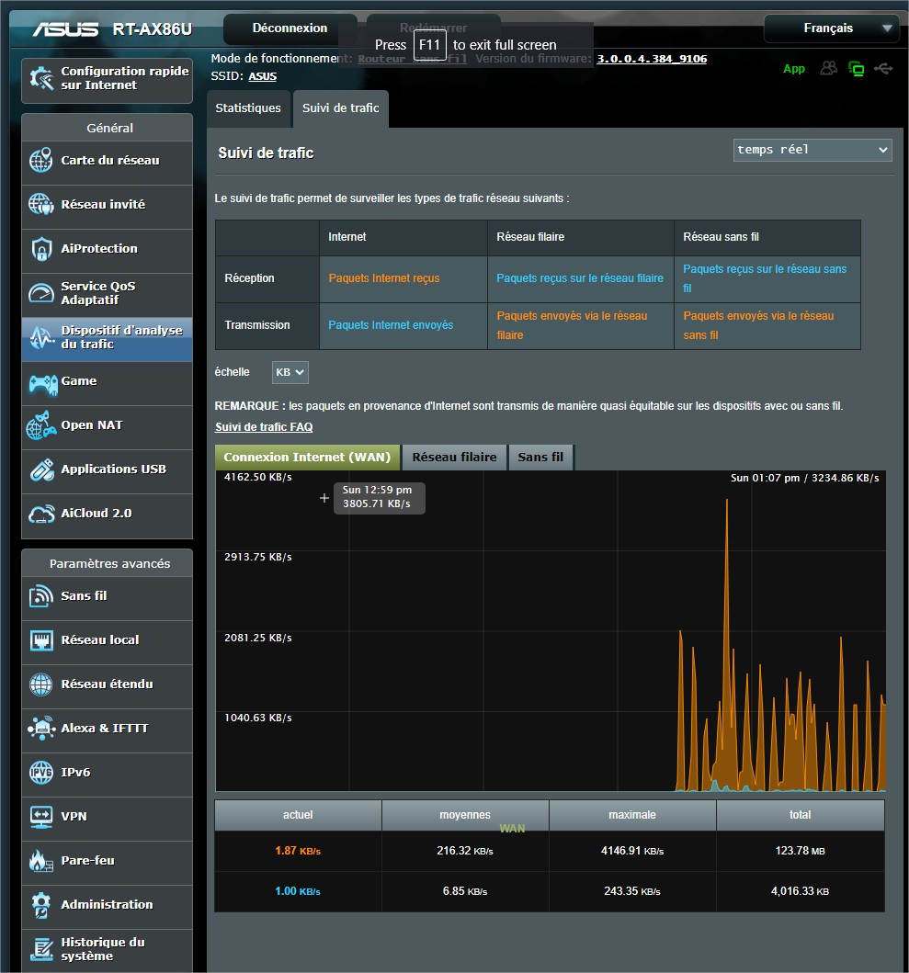The width and height of the screenshot is (909, 973).
Task: Switch to Sans fil graph tab
Action: tap(540, 458)
